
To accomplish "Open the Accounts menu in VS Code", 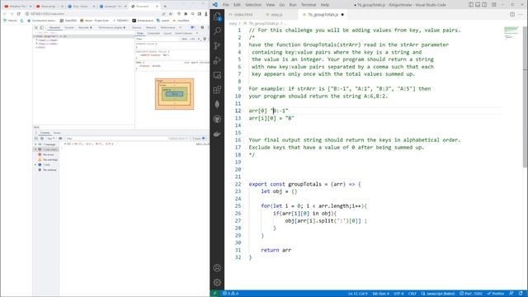I will coord(217,267).
